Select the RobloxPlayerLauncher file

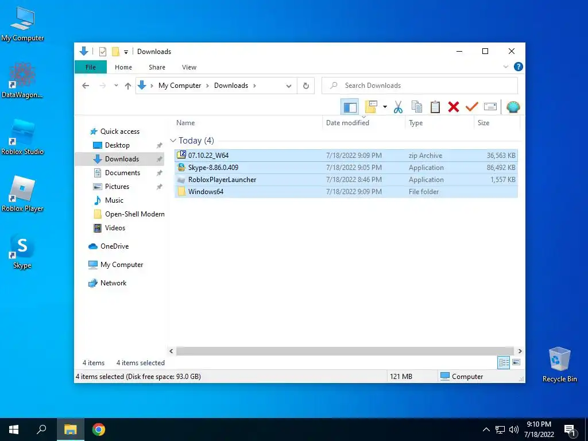[346, 180]
